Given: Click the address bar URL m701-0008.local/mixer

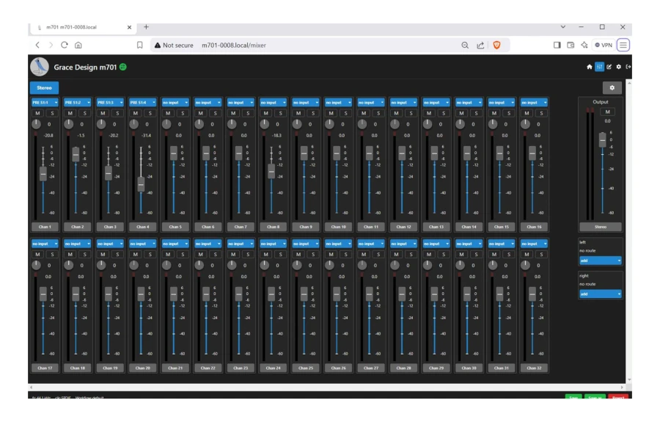Looking at the screenshot, I should 234,45.
